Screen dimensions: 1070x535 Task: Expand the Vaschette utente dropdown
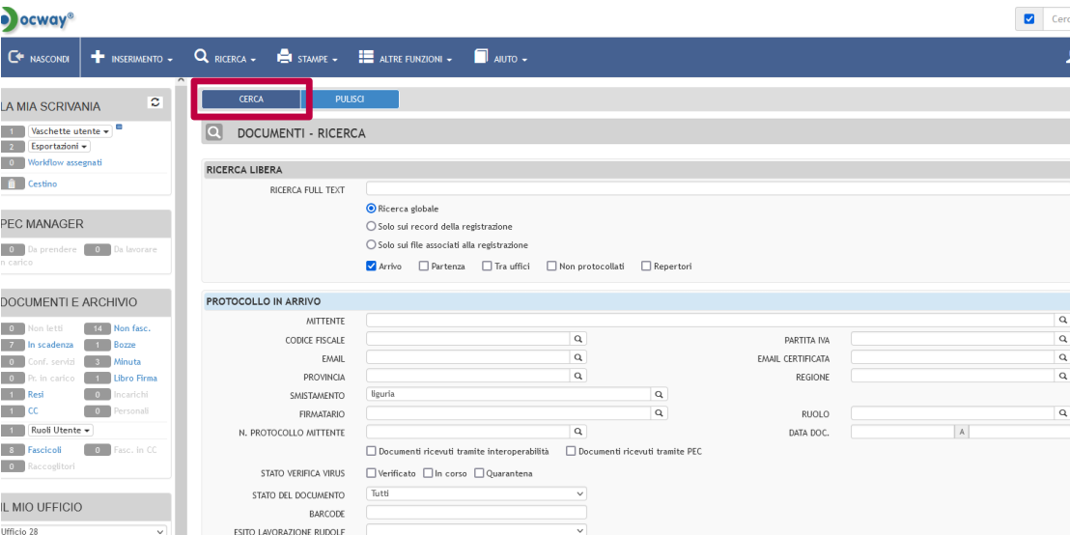70,130
